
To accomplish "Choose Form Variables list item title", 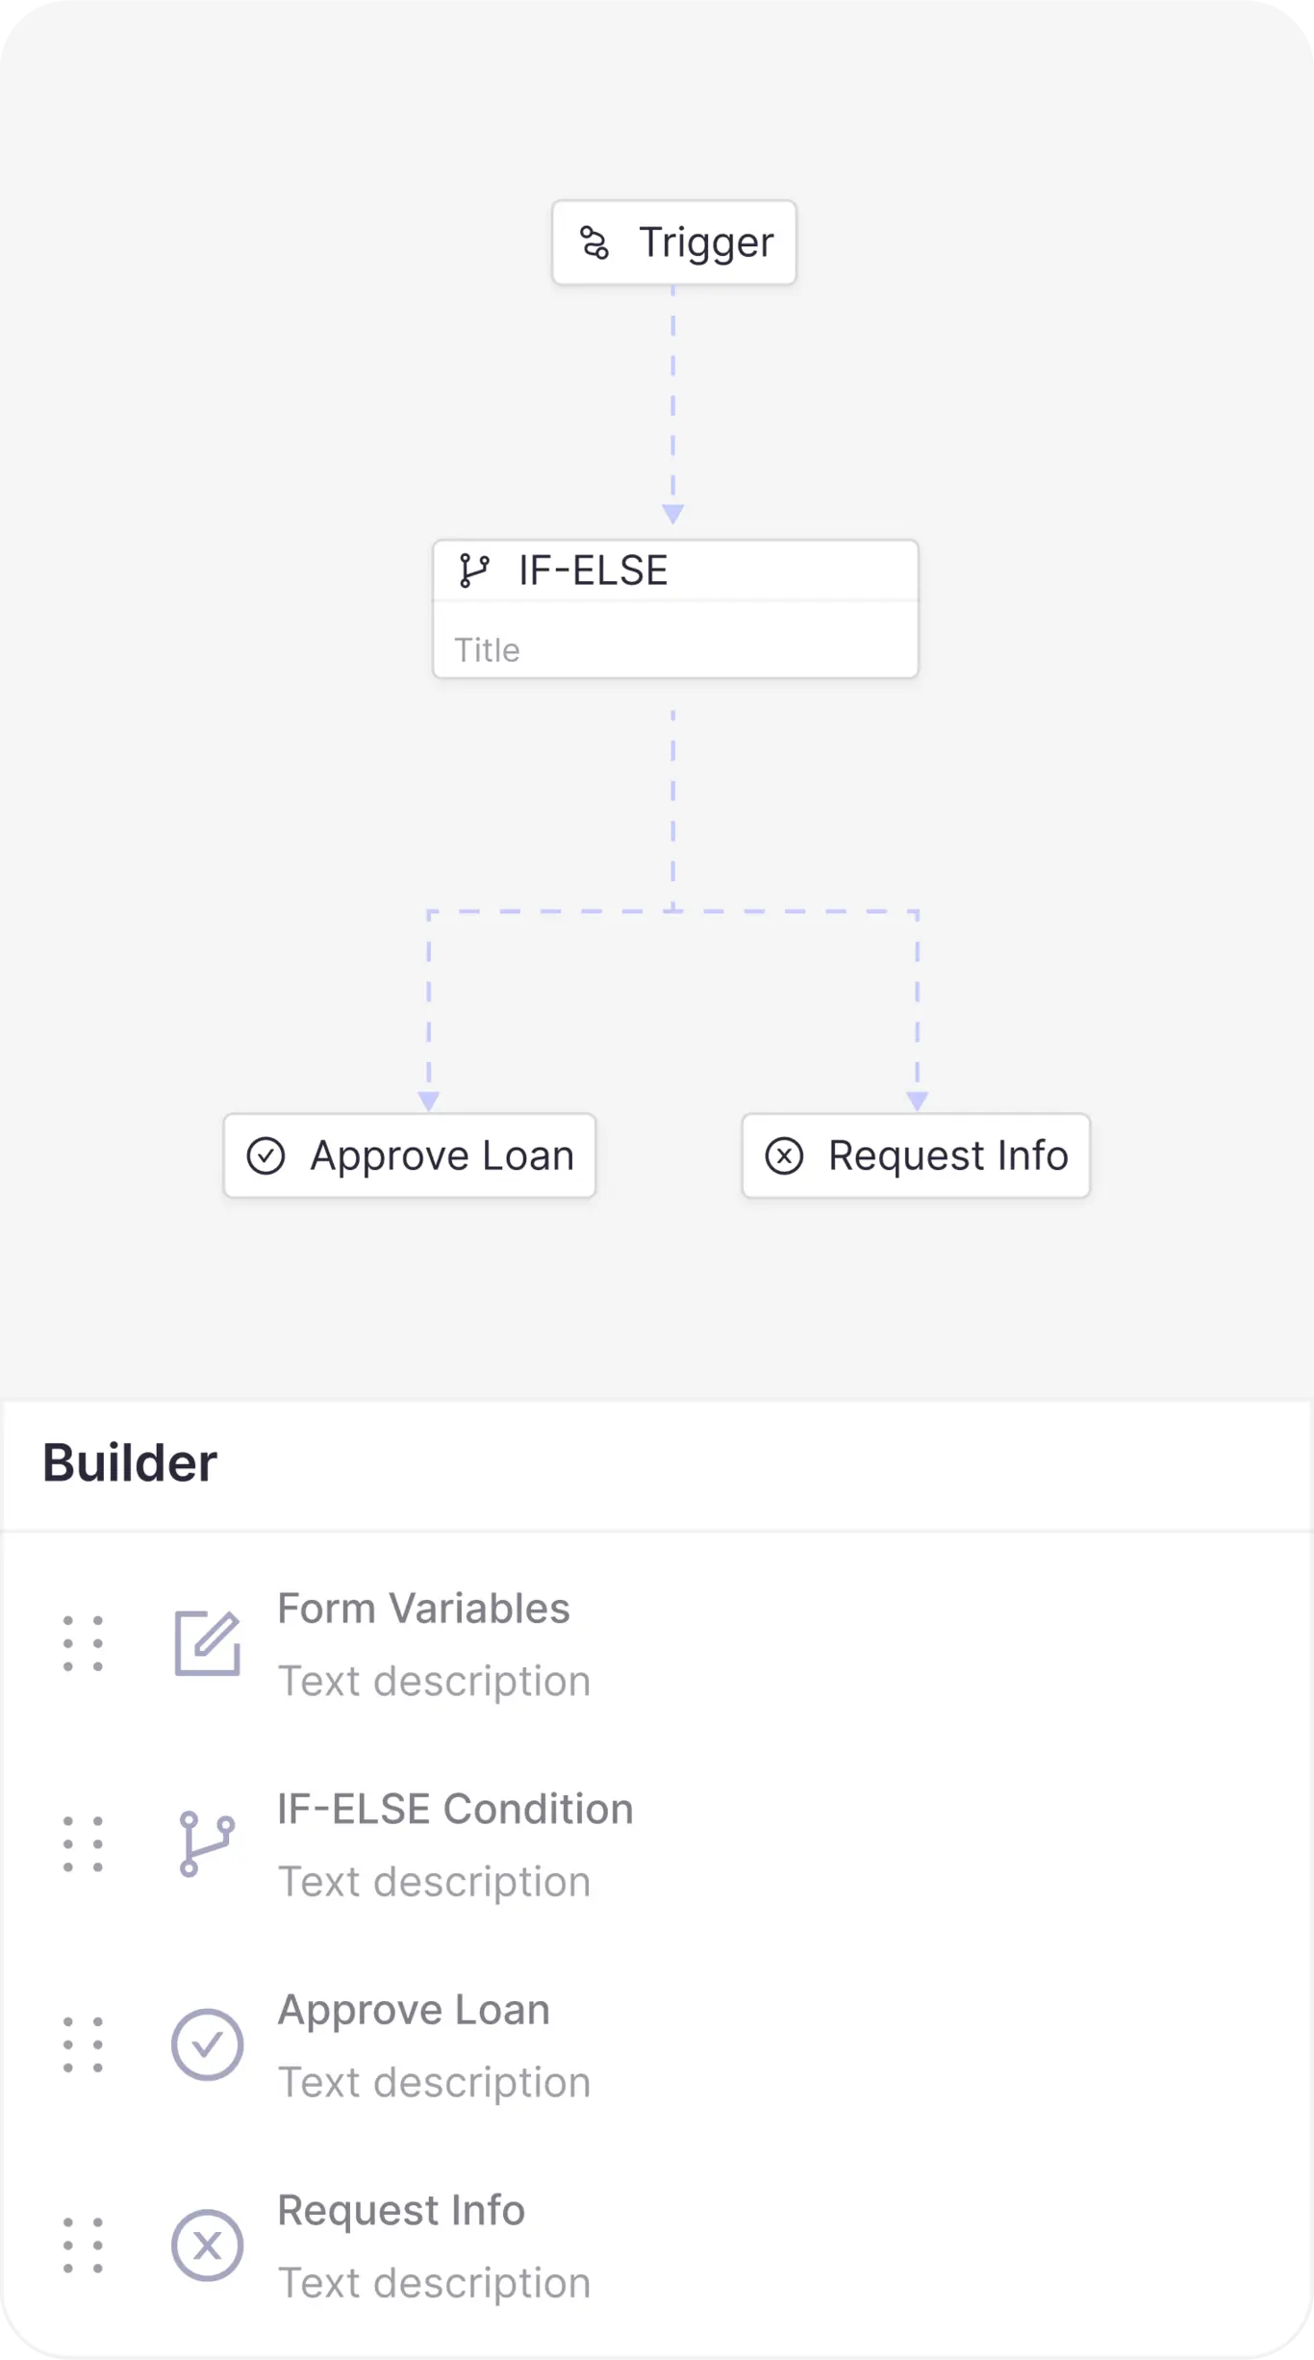I will point(423,1609).
